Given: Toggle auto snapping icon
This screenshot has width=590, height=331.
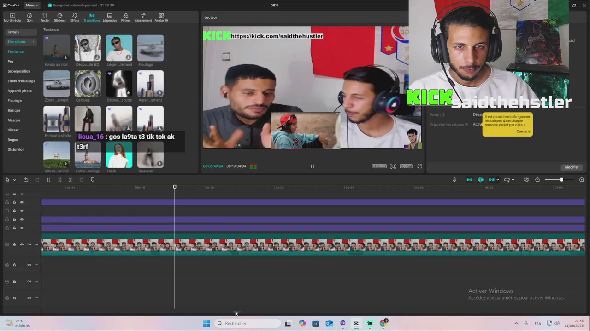Looking at the screenshot, I should 481,180.
